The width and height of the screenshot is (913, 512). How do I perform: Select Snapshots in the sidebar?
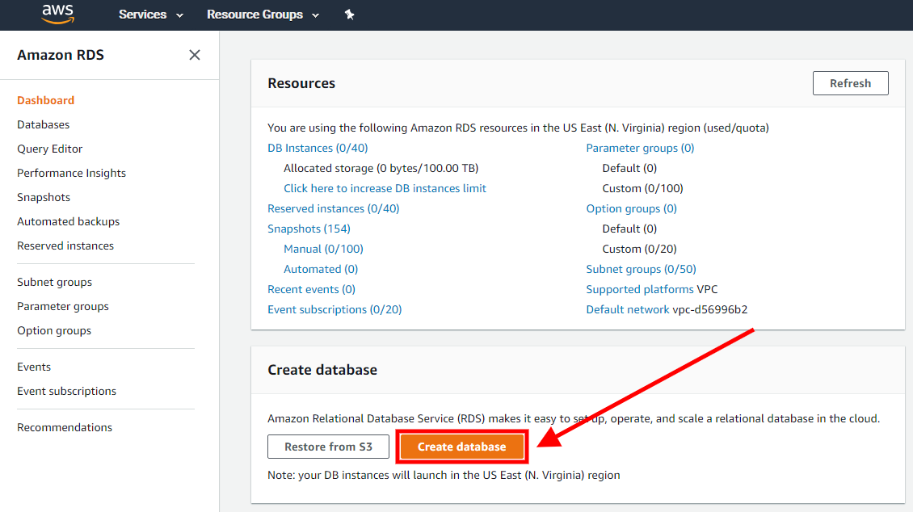point(44,197)
